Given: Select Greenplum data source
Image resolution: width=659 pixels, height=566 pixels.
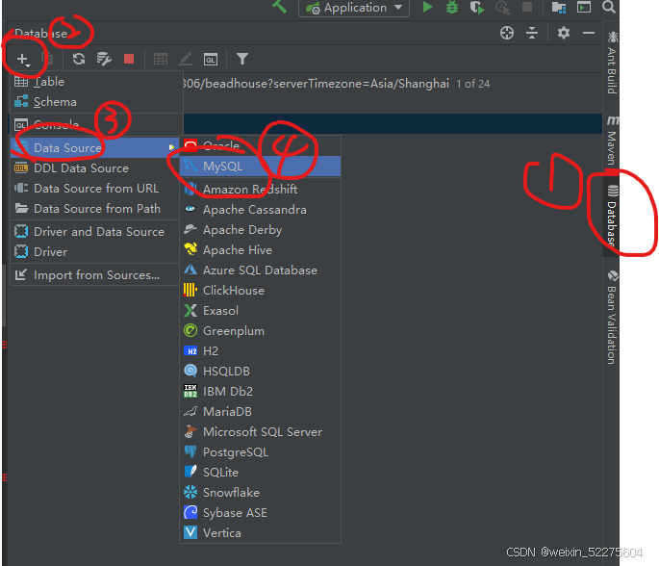Looking at the screenshot, I should 260,330.
